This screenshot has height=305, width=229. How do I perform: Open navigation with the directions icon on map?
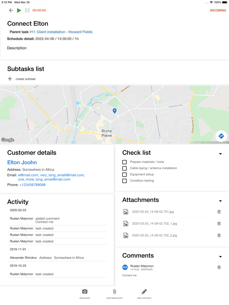click(221, 136)
